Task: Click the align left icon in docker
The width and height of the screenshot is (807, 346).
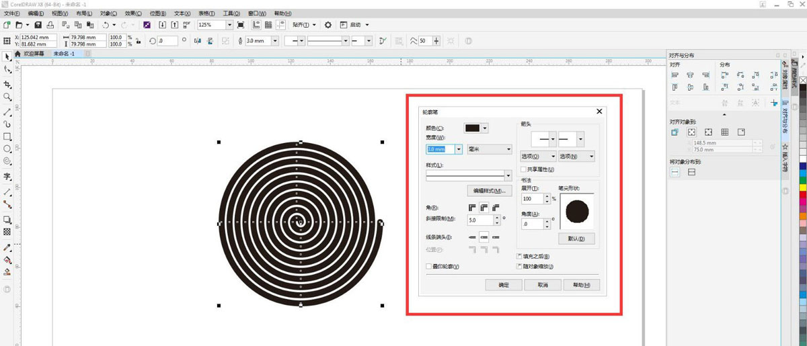Action: 675,75
